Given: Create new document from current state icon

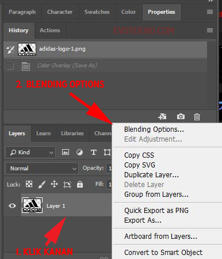Looking at the screenshot, I should pos(162,116).
